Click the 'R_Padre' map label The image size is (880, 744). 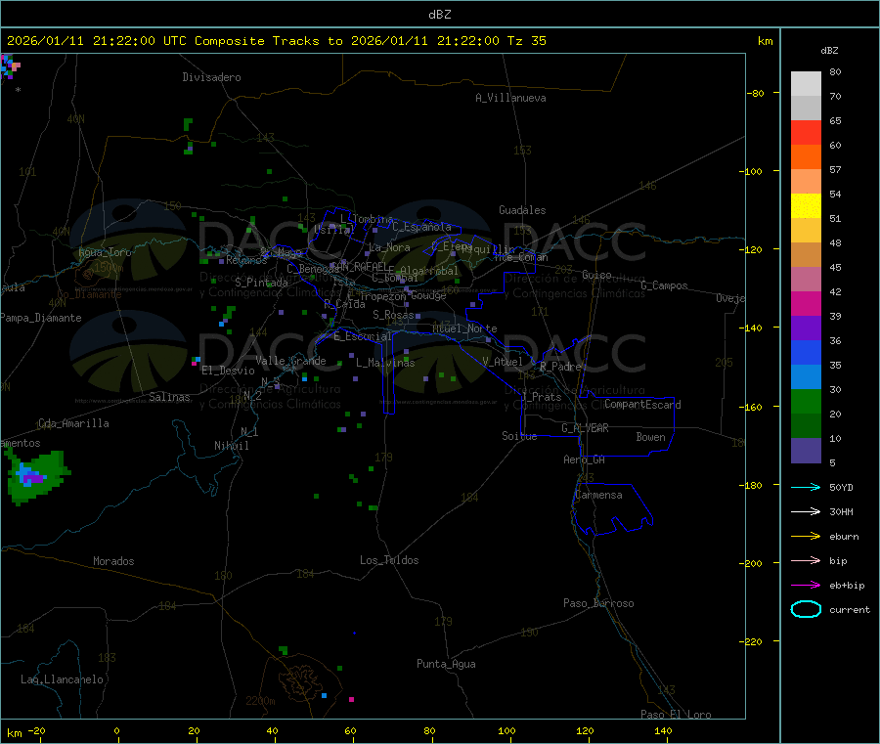tap(560, 367)
